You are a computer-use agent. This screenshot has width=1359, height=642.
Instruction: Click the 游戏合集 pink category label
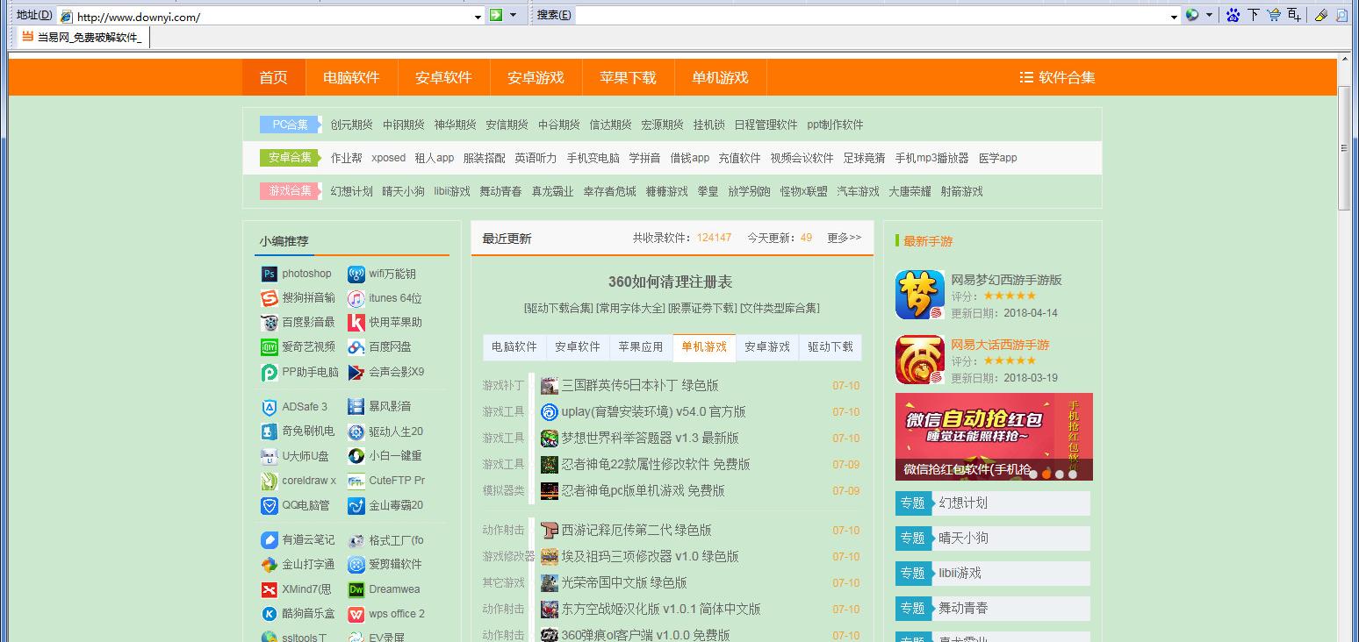point(290,191)
